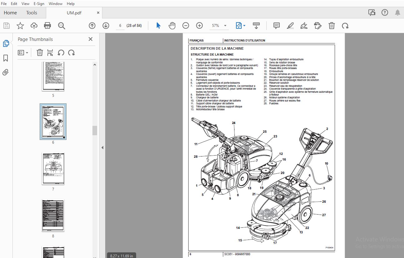Image resolution: width=404 pixels, height=258 pixels.
Task: Select the arrow Selection tool
Action: (158, 26)
